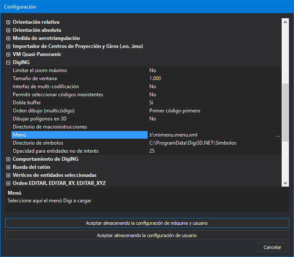
Task: Select the highlighted Menú property row
Action: click(79, 135)
